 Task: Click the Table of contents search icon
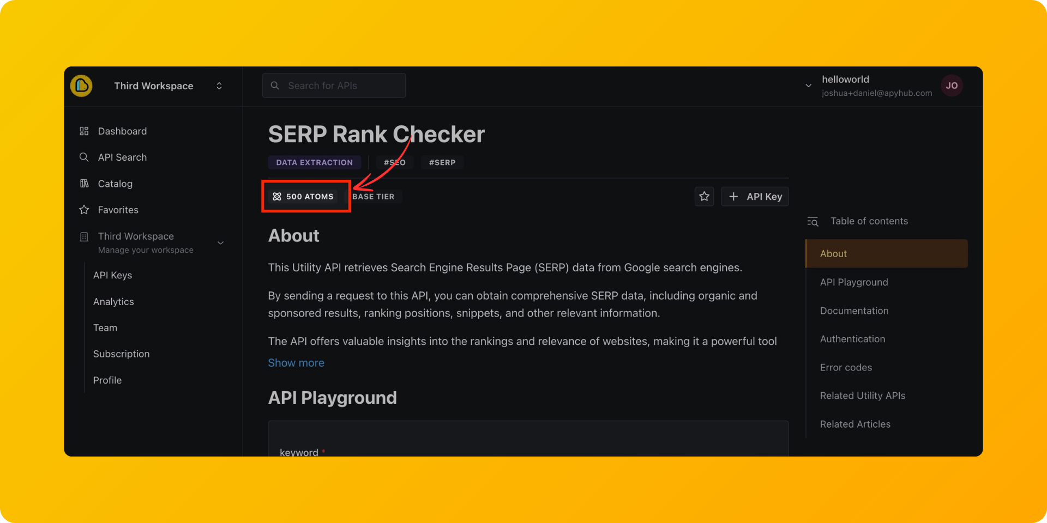(x=813, y=221)
